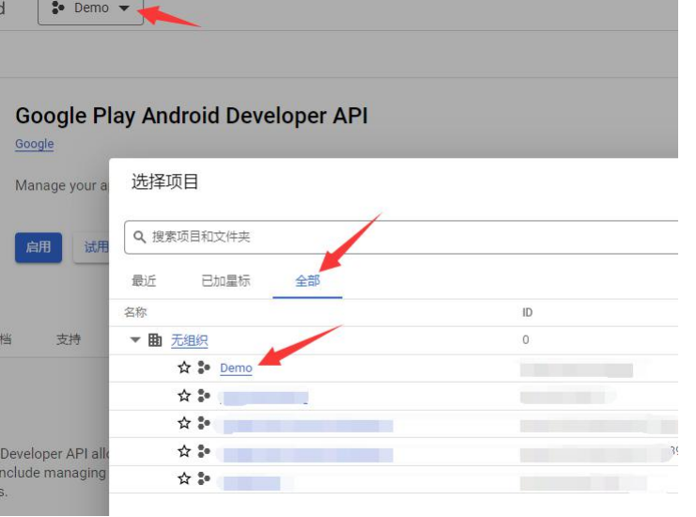Image resolution: width=696 pixels, height=517 pixels.
Task: Click the Google link under API title
Action: [35, 144]
